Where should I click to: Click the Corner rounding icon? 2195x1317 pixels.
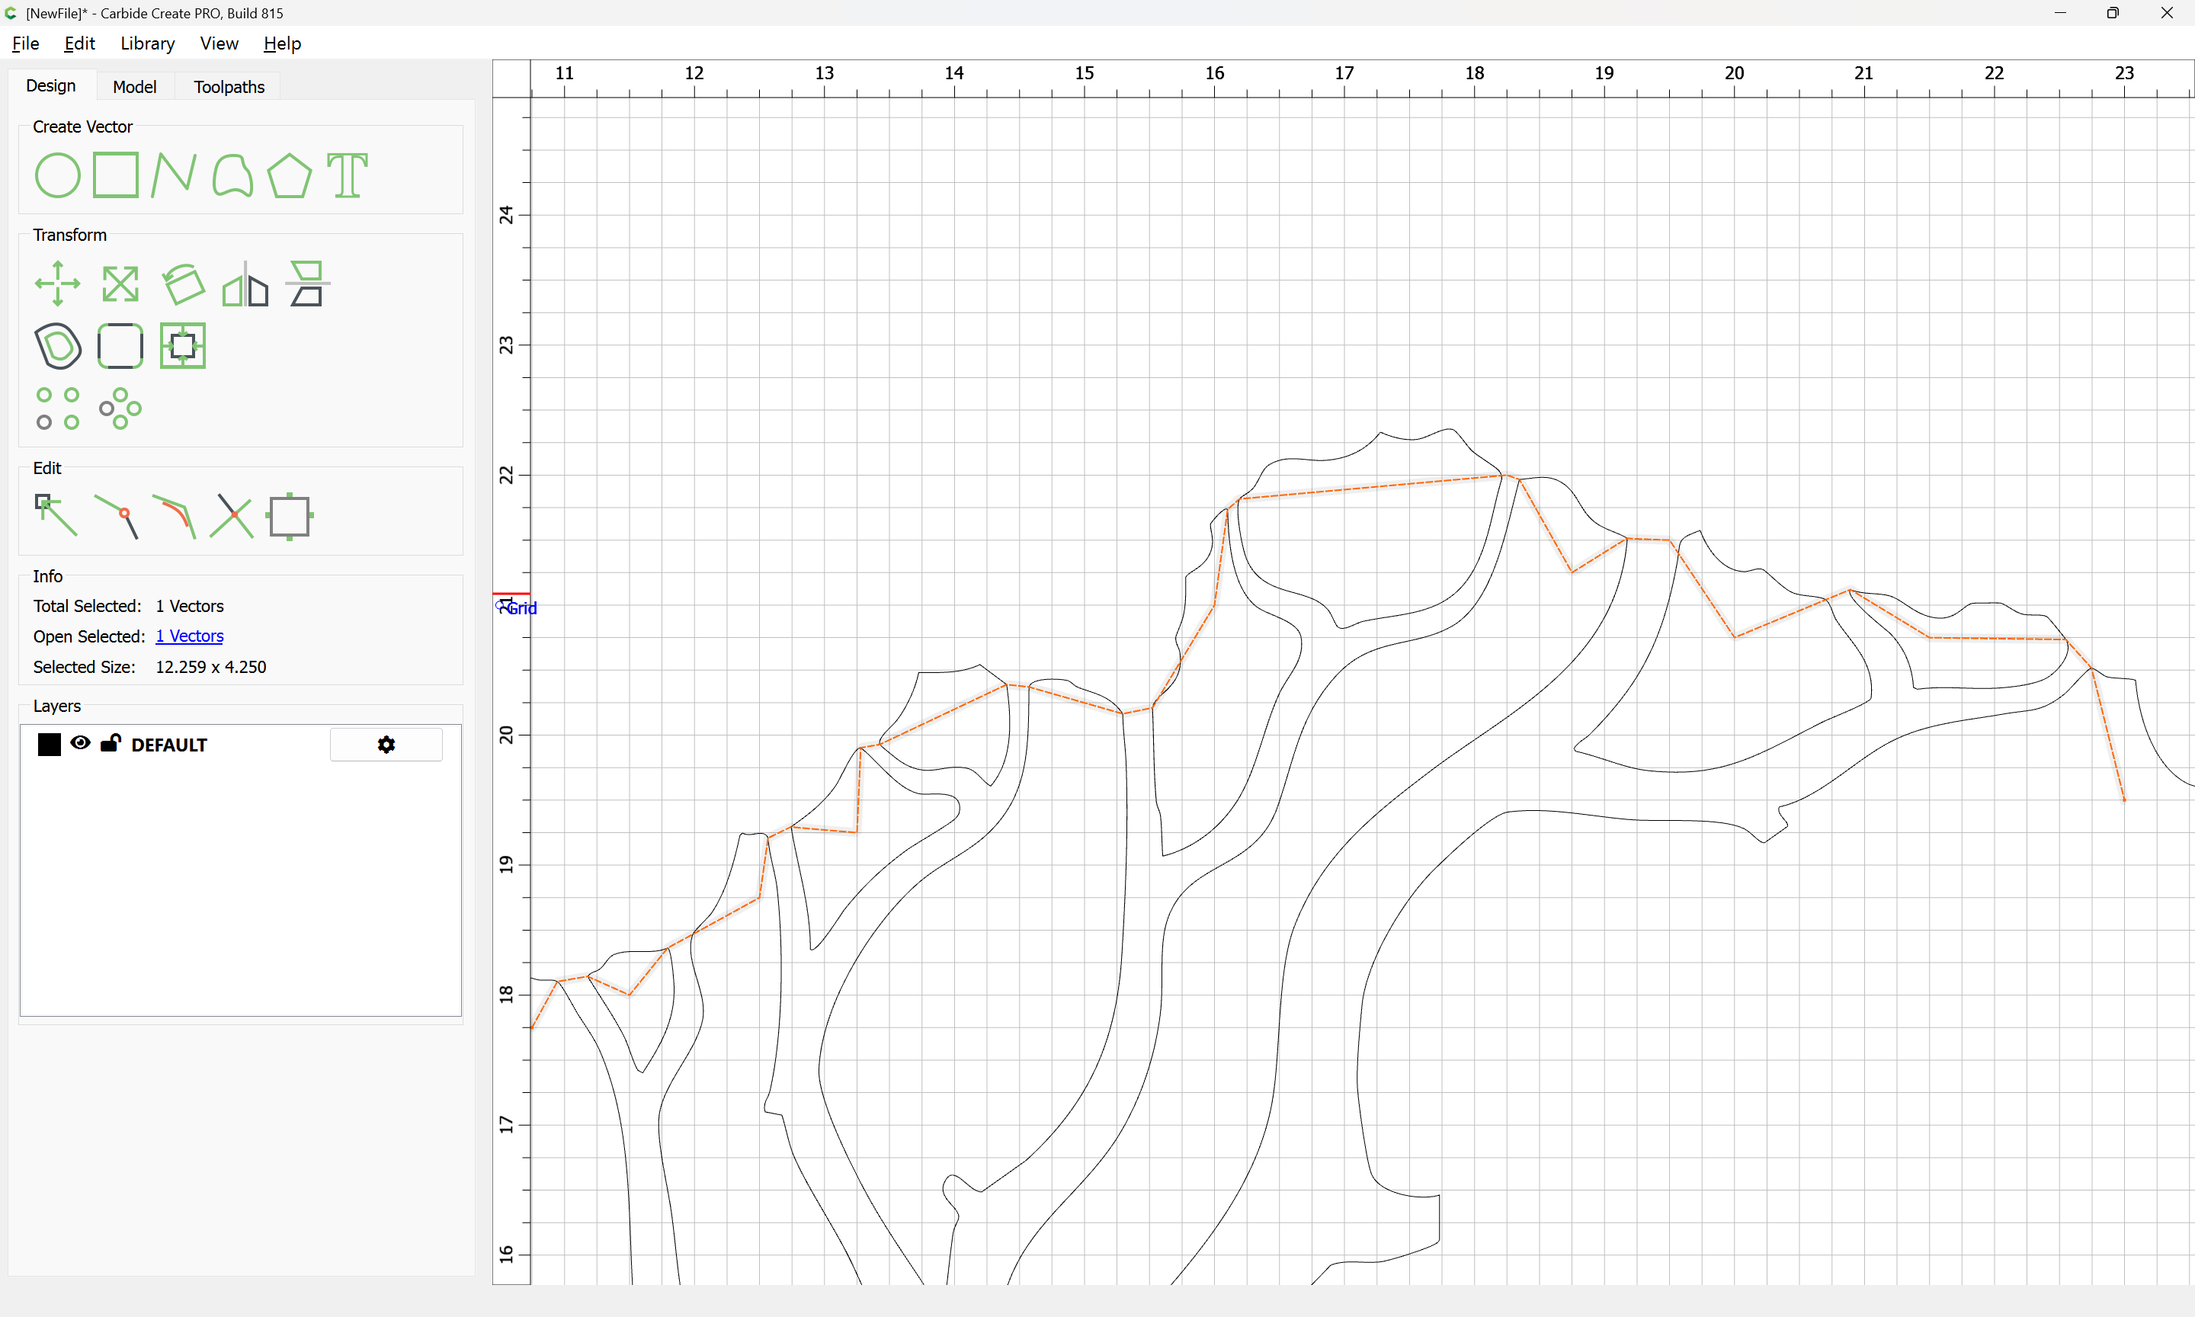coord(120,345)
